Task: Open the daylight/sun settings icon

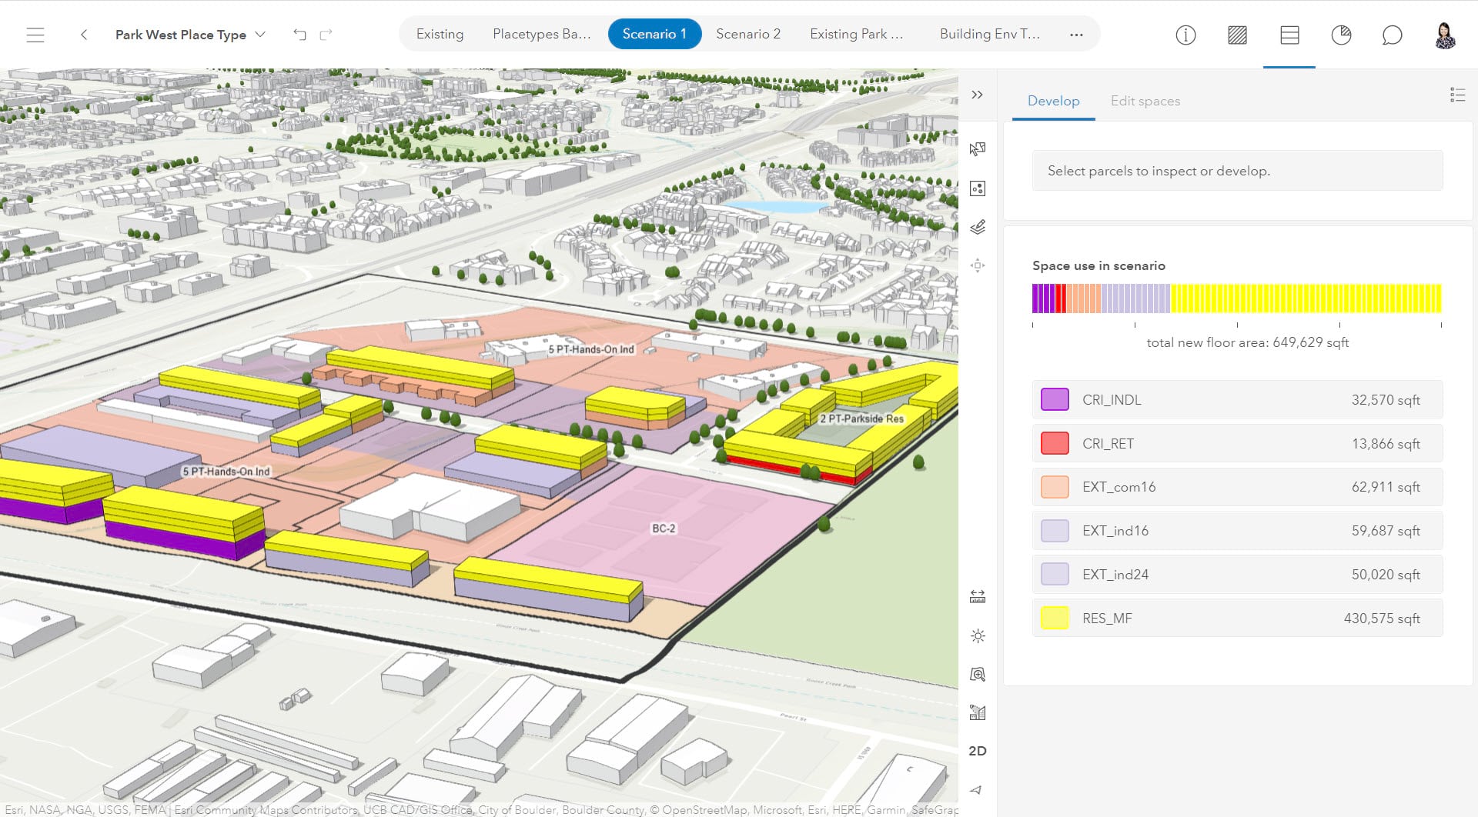Action: [978, 635]
